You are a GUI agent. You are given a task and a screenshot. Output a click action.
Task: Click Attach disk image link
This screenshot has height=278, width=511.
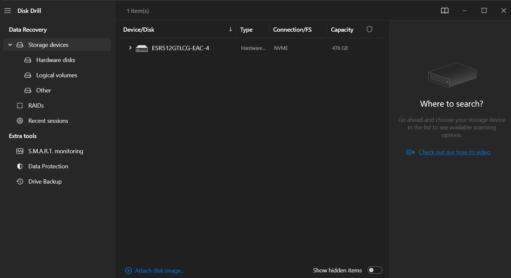pos(160,271)
